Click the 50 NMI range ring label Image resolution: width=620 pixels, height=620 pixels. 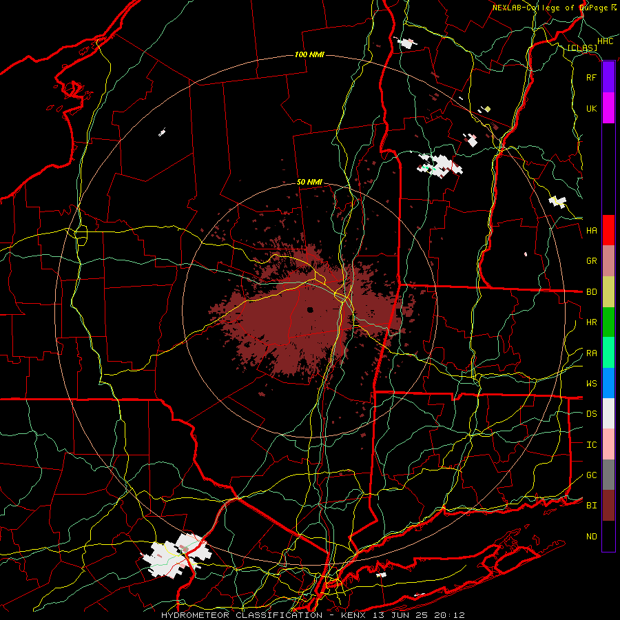tap(309, 183)
